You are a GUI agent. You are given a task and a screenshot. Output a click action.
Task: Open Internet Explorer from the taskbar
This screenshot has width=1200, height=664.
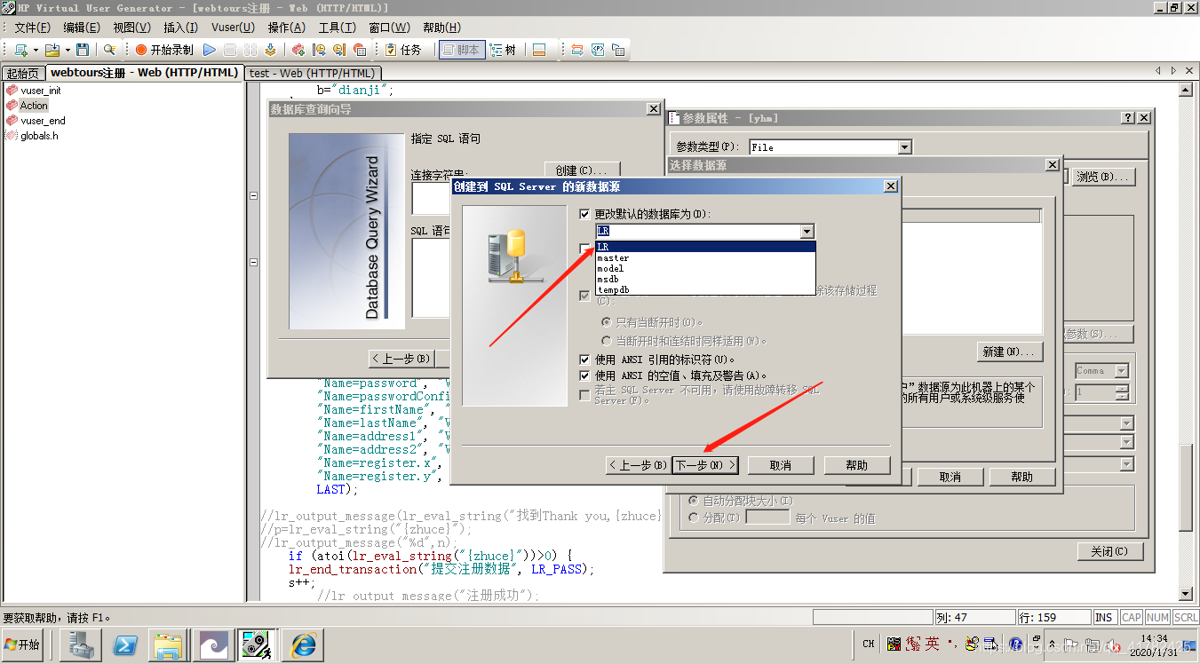303,644
